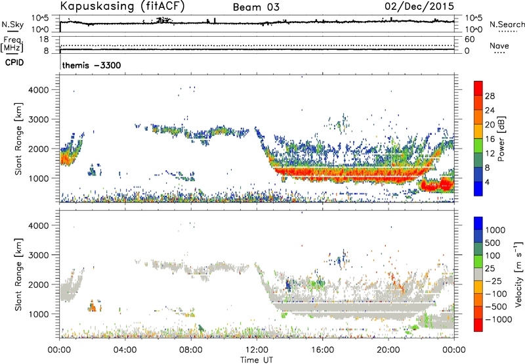Click the gray ground-scatter band near 16:00 in velocity panel
This screenshot has height=364, width=525.
(322, 307)
